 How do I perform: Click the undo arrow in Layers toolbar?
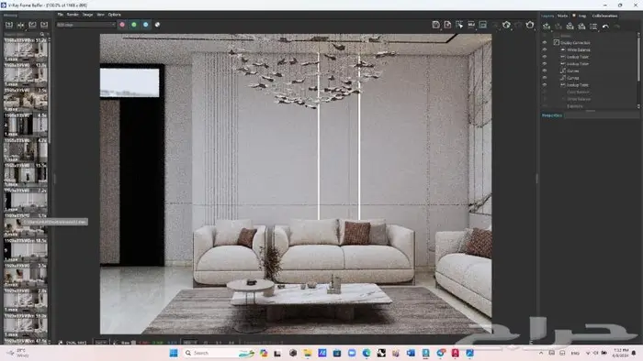pos(605,27)
